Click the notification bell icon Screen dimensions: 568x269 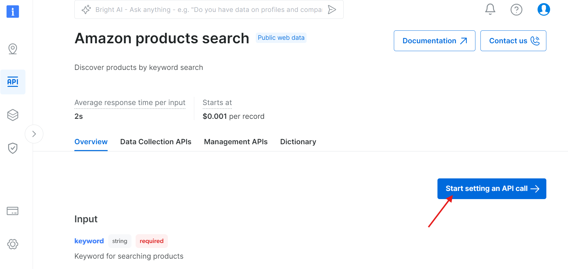point(490,9)
